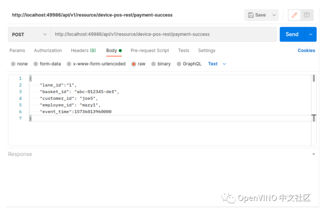Click the save disk icon
Image resolution: width=321 pixels, height=213 pixels.
tap(251, 15)
